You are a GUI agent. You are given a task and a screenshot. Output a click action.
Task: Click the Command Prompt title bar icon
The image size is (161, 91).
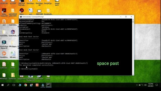tap(21, 17)
